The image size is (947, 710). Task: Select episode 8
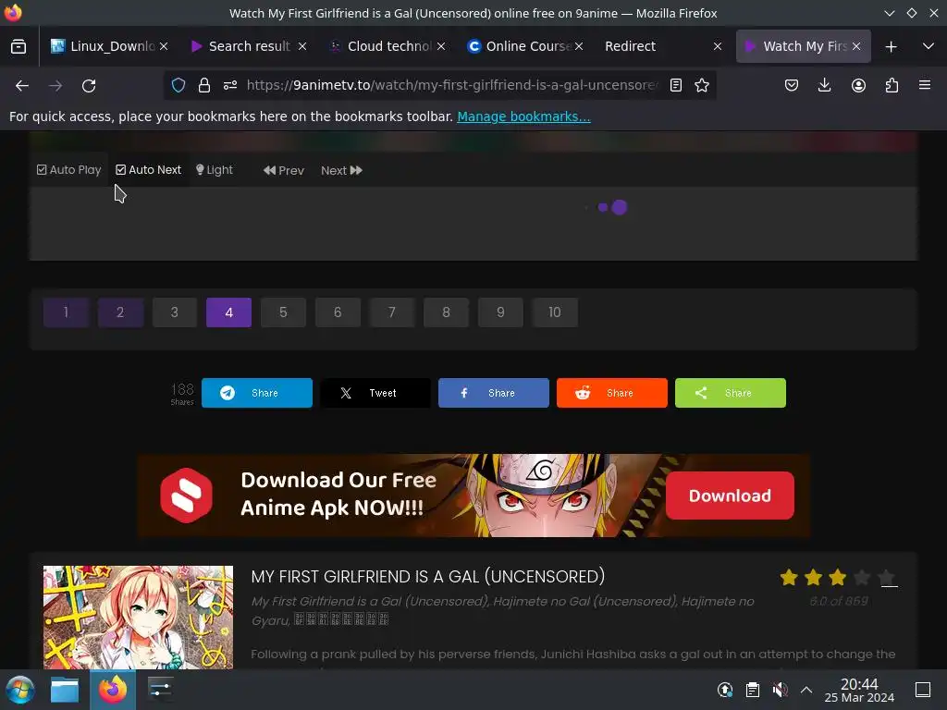pyautogui.click(x=447, y=312)
